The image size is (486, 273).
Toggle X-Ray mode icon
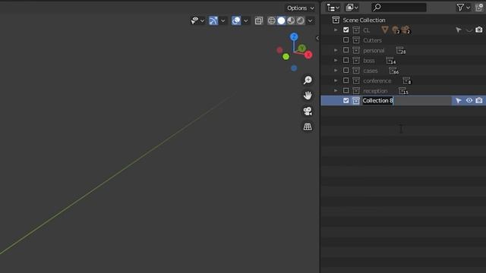[259, 20]
